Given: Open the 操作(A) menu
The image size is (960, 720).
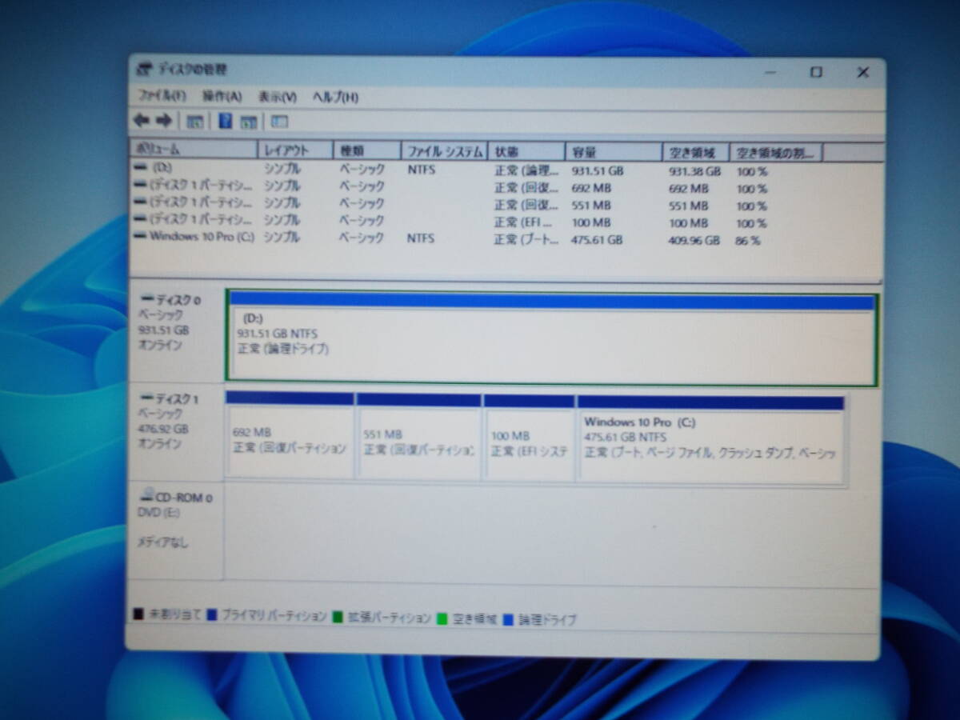Looking at the screenshot, I should [x=222, y=96].
